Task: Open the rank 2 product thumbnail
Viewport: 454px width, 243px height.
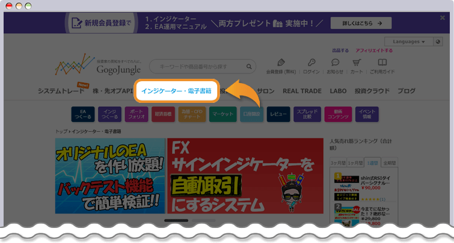Action: coord(346,215)
